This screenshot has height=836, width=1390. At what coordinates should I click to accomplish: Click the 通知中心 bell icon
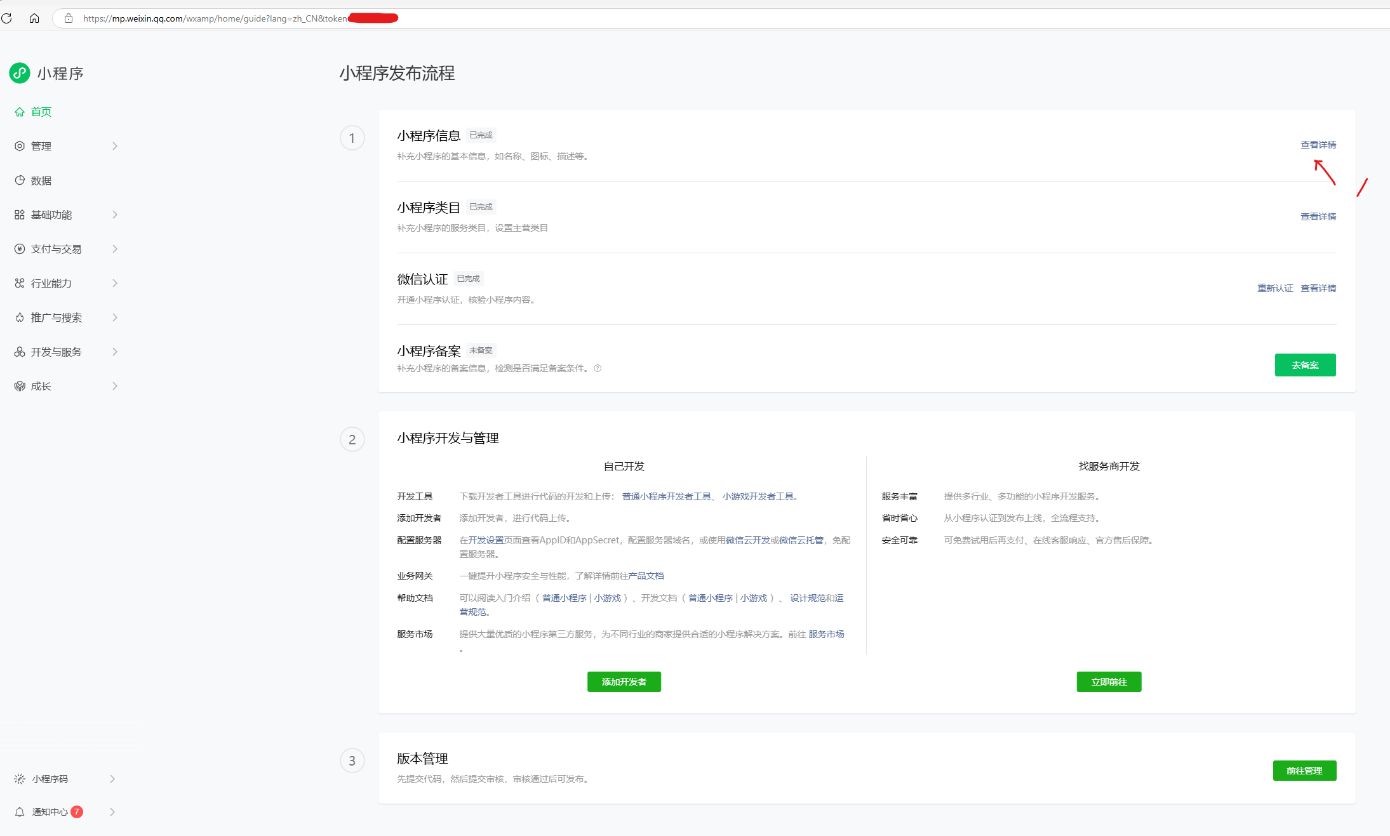(20, 812)
